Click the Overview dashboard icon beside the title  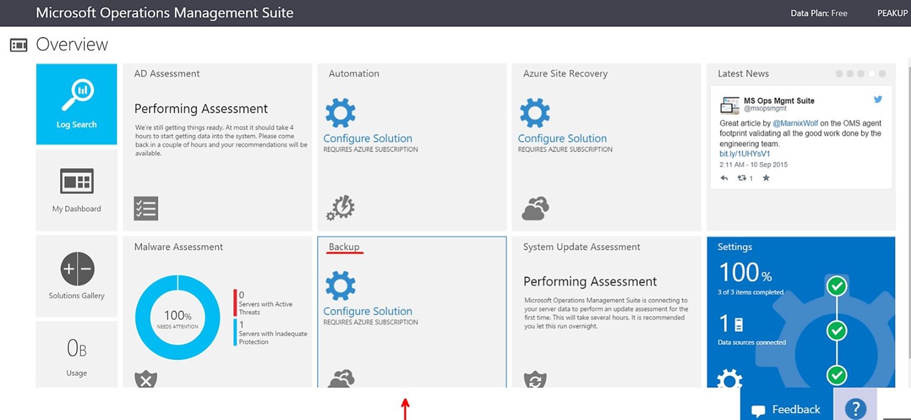[x=19, y=45]
